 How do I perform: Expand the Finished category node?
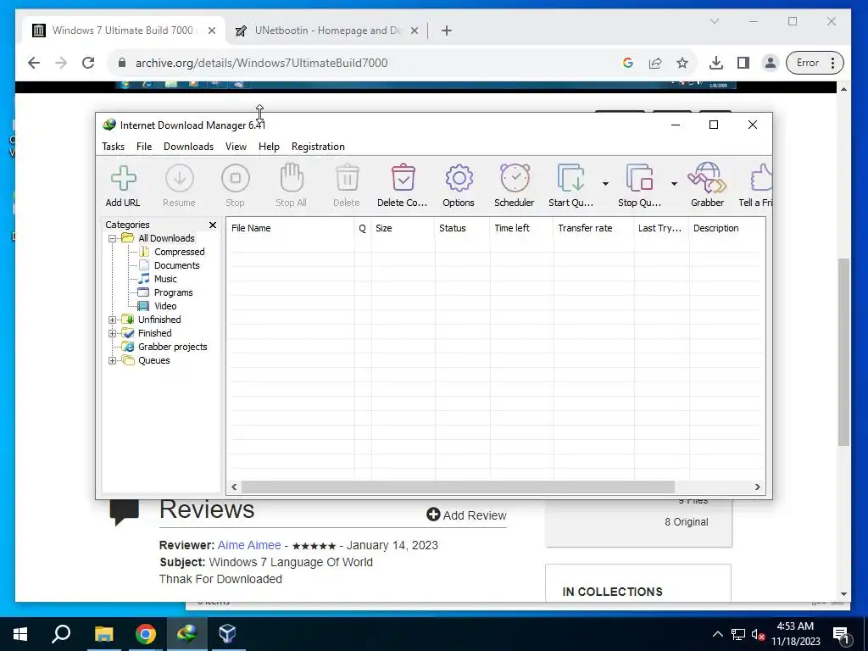coord(113,333)
